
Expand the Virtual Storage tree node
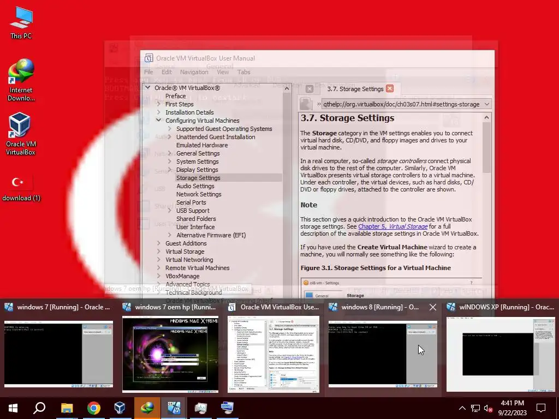[x=159, y=252]
